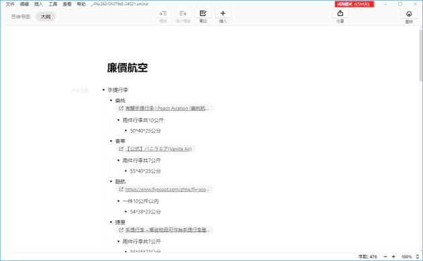Image resolution: width=423 pixels, height=261 pixels.
Task: Click the 50*40*25公分 bullet item
Action: (x=146, y=131)
